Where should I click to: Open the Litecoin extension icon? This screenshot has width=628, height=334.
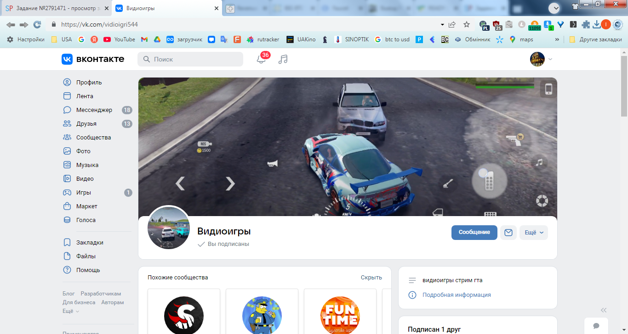point(522,24)
